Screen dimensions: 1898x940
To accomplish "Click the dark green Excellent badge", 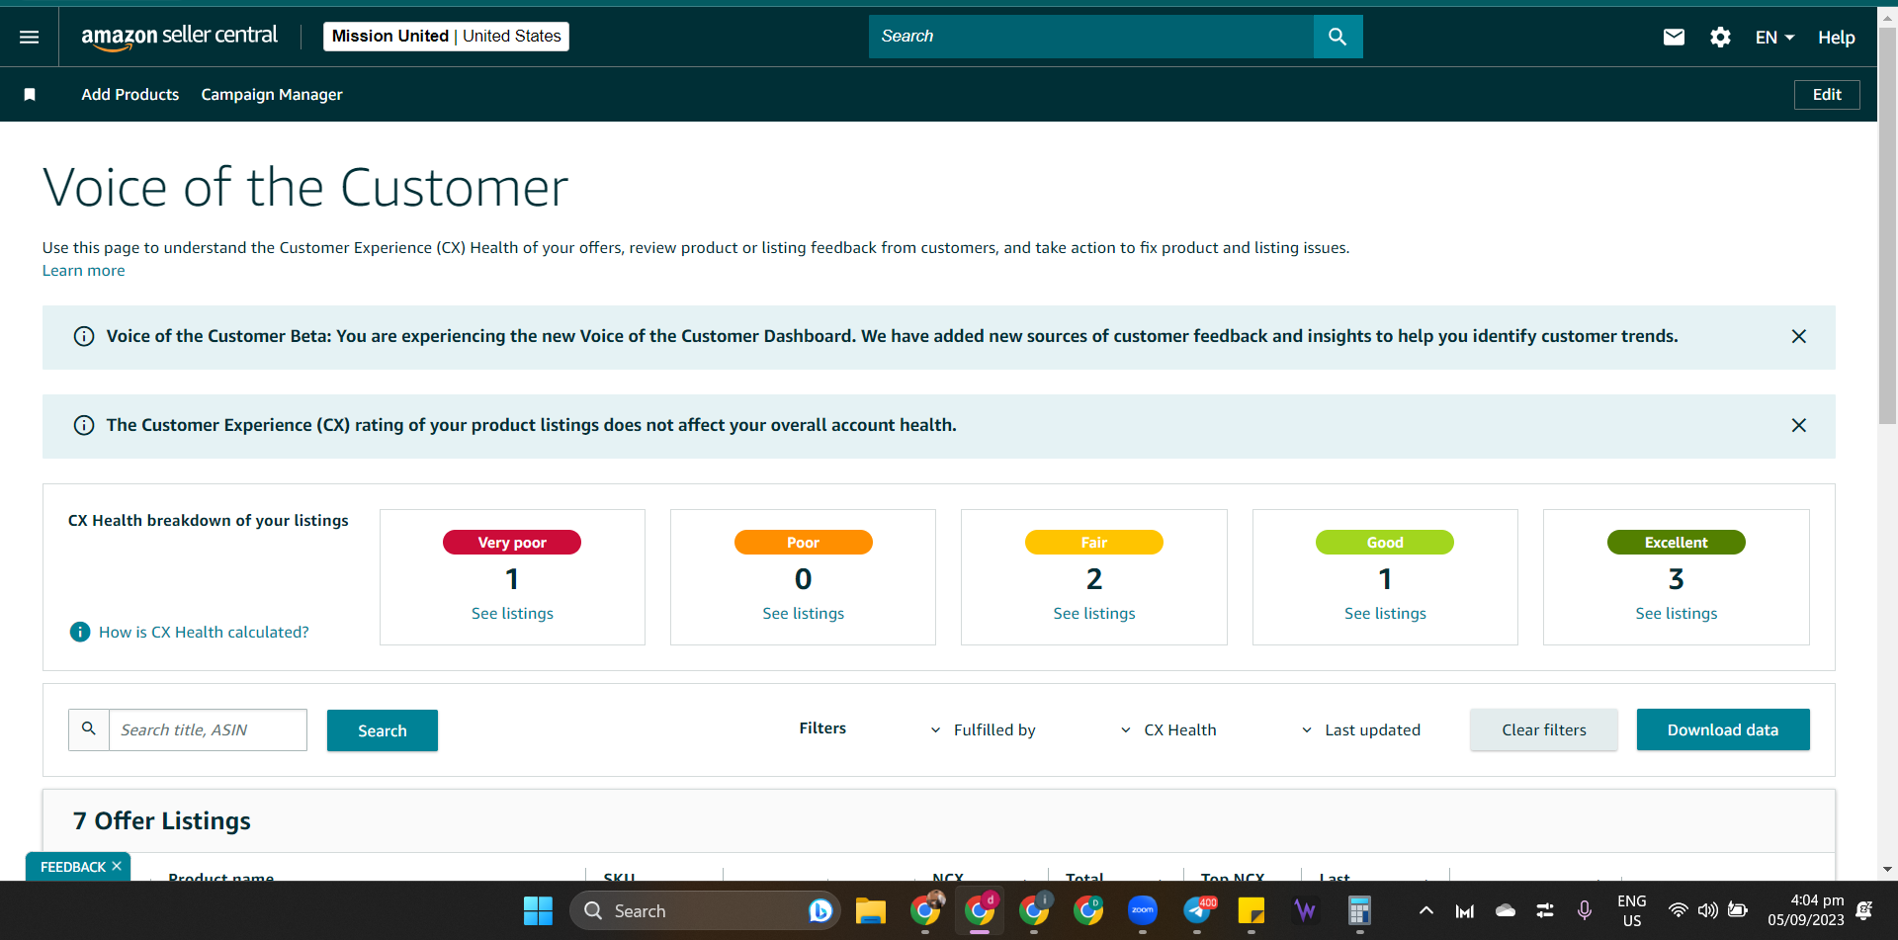I will click(1677, 543).
